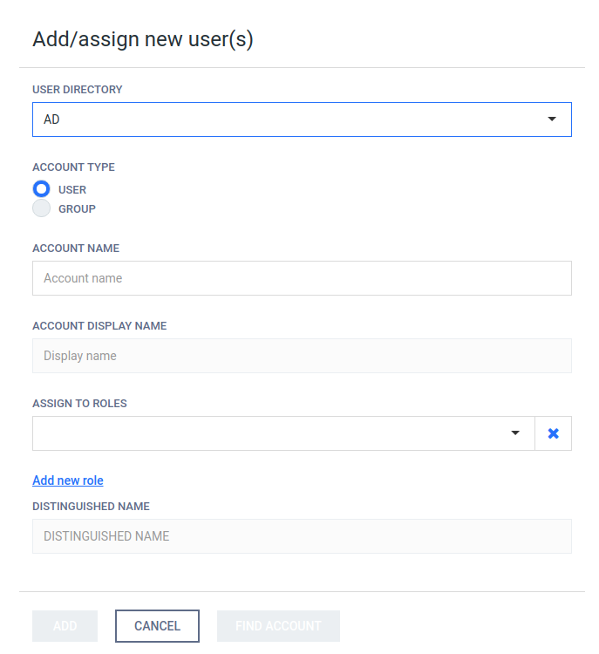Click the Add/assign new user(s) heading
Screen dimensions: 599x654
tap(143, 39)
